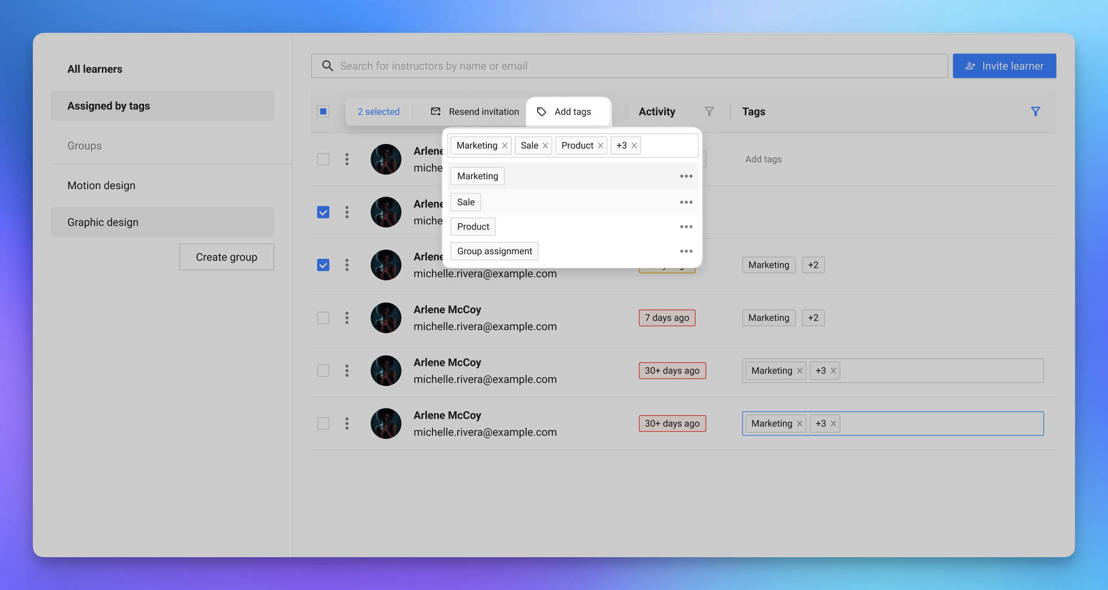Select Assigned by tags in sidebar
This screenshot has height=590, width=1108.
[x=162, y=106]
